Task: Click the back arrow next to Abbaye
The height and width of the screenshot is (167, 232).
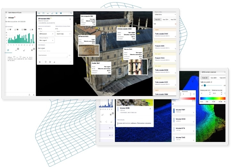Action: point(6,17)
